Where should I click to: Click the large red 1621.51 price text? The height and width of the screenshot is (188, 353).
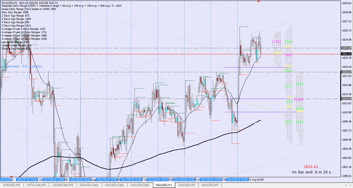point(311,167)
